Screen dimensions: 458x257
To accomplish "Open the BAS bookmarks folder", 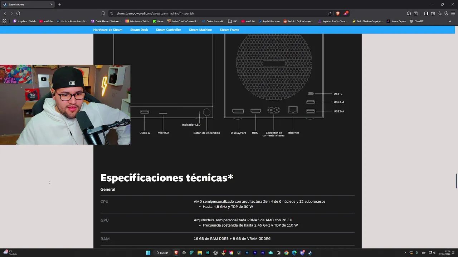I will (233, 21).
